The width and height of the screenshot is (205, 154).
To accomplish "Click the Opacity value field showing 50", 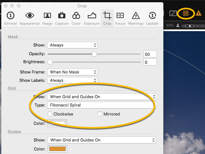I will 150,54.
